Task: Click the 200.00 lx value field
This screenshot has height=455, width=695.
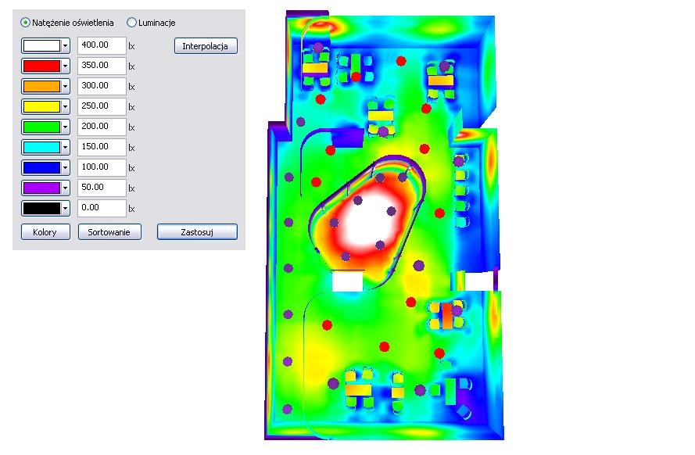Action: 102,127
